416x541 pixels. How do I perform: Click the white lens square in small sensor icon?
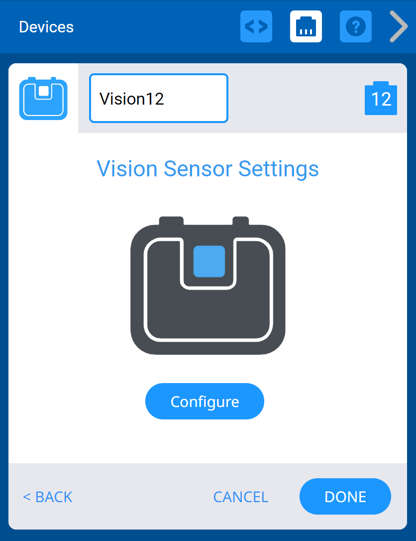(44, 91)
